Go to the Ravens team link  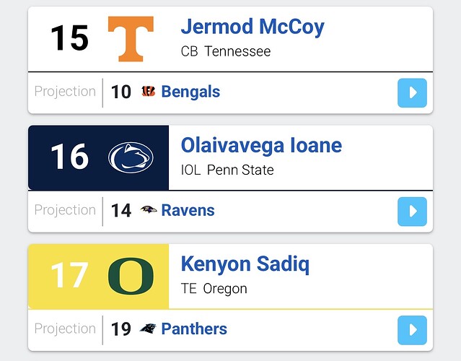pyautogui.click(x=188, y=210)
